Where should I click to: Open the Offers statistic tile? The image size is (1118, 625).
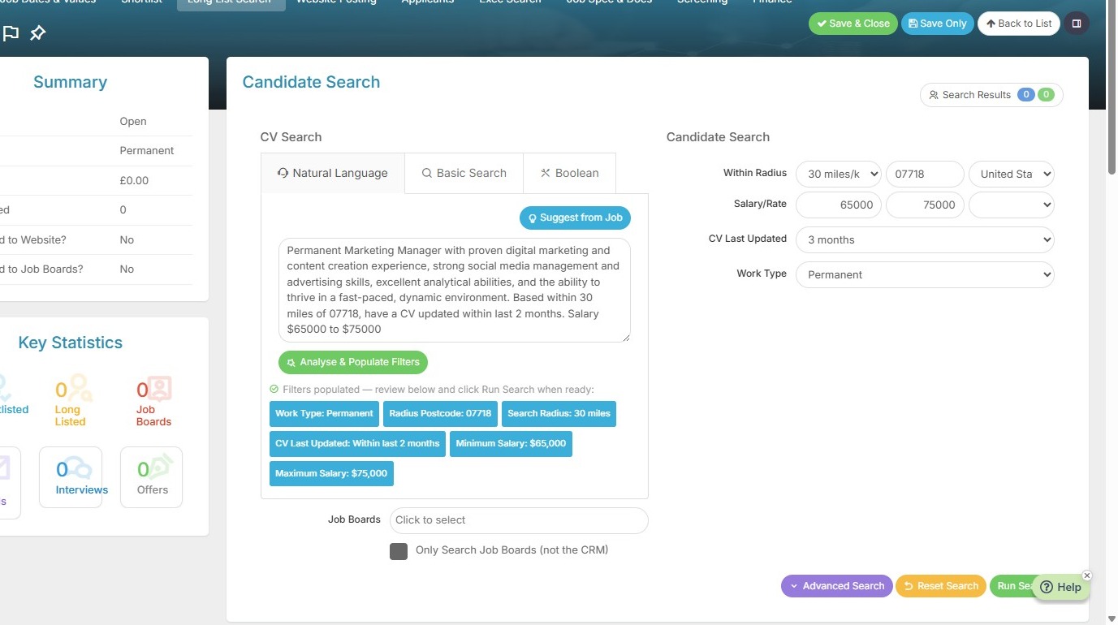(x=152, y=477)
